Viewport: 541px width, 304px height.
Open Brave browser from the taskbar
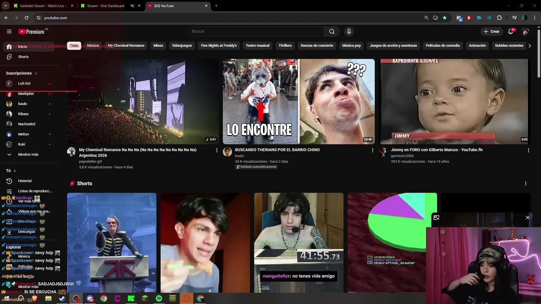[35, 299]
